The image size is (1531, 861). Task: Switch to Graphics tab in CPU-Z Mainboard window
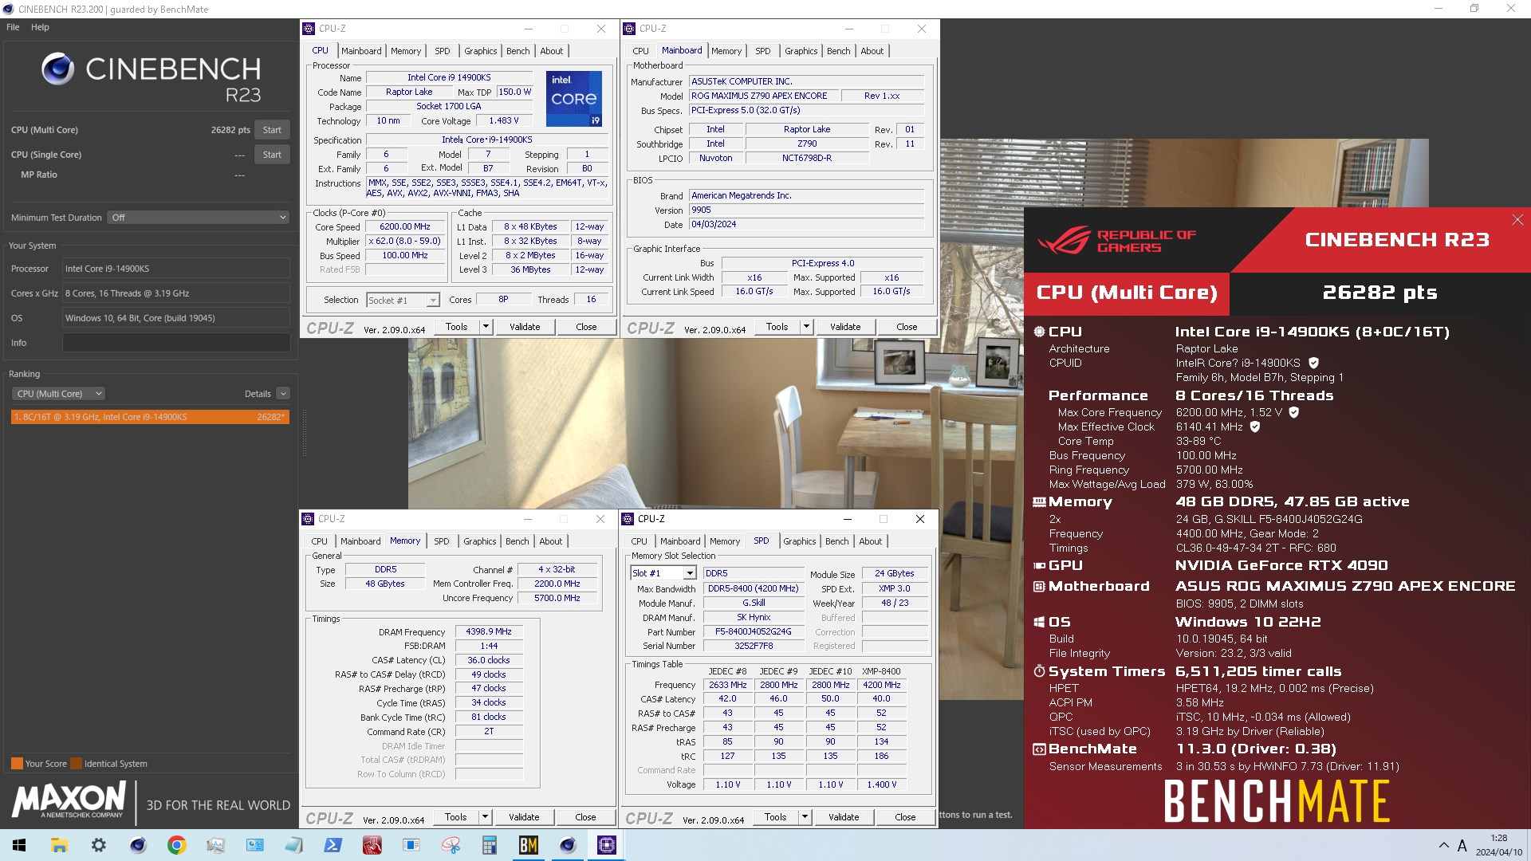(x=801, y=51)
